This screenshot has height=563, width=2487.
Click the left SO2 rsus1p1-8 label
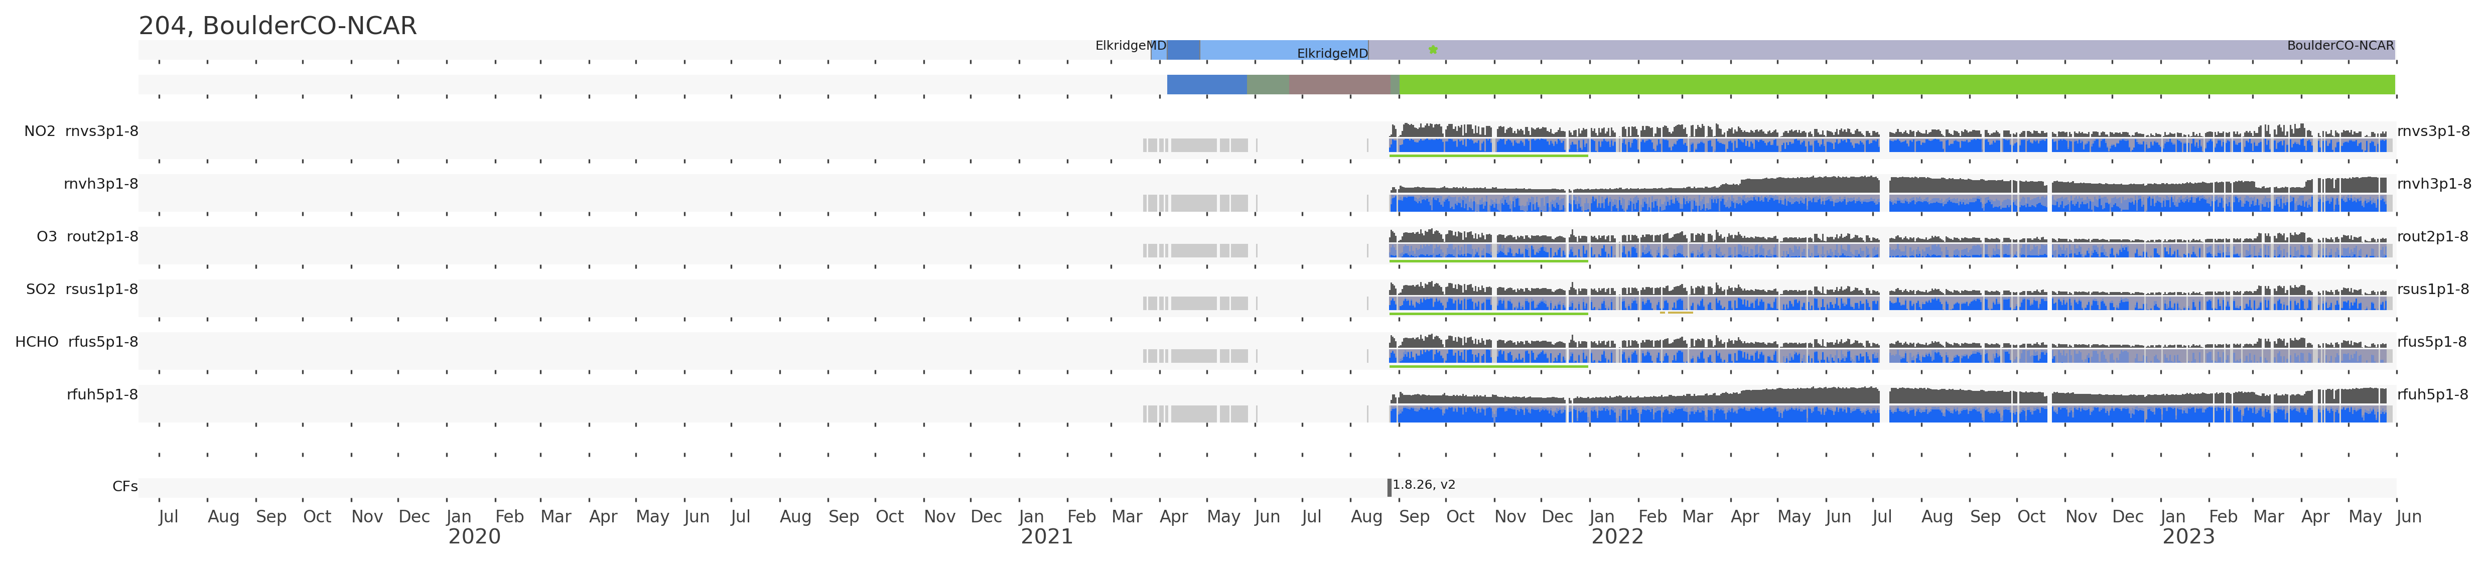pyautogui.click(x=81, y=290)
